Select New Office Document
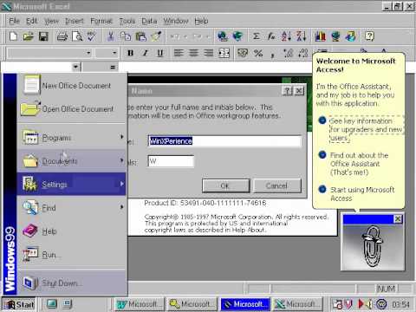This screenshot has height=312, width=416. [71, 86]
